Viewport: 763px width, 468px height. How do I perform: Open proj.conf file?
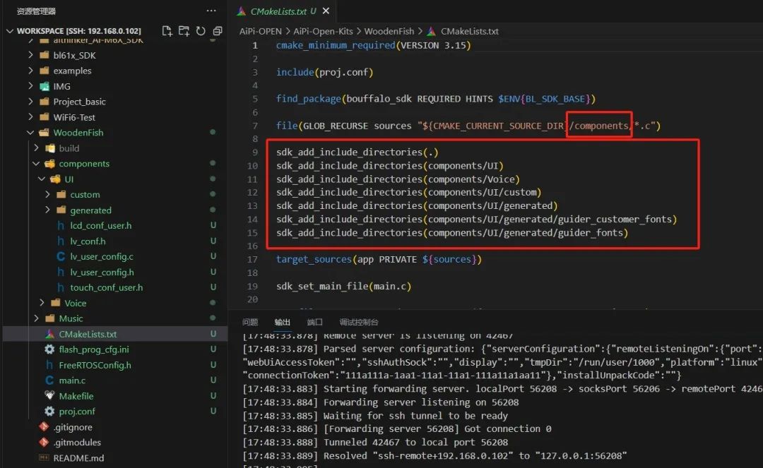tap(77, 412)
